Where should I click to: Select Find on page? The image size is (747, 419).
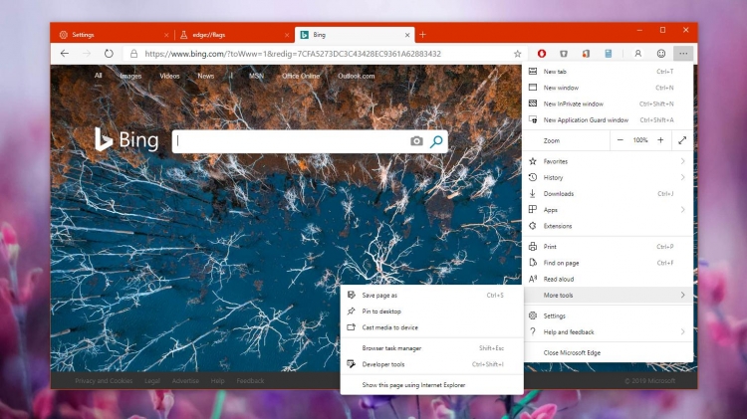click(608, 263)
